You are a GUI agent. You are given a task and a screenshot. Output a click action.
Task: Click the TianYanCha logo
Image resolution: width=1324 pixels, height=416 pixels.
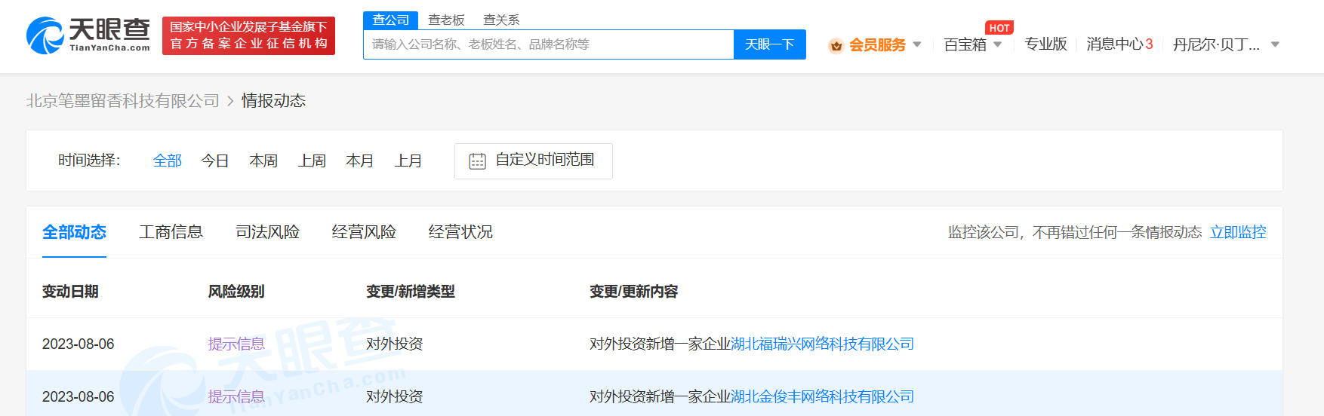pos(88,35)
